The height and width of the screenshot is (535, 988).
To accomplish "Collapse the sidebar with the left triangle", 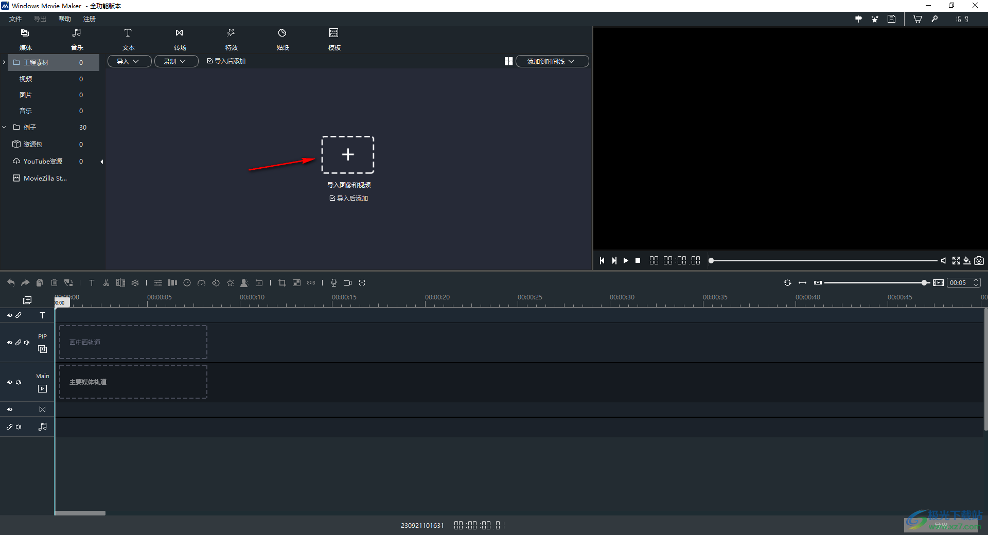I will pos(102,162).
